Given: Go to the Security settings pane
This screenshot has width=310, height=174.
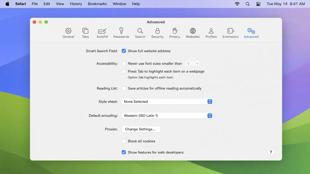Looking at the screenshot, I should coord(157,33).
